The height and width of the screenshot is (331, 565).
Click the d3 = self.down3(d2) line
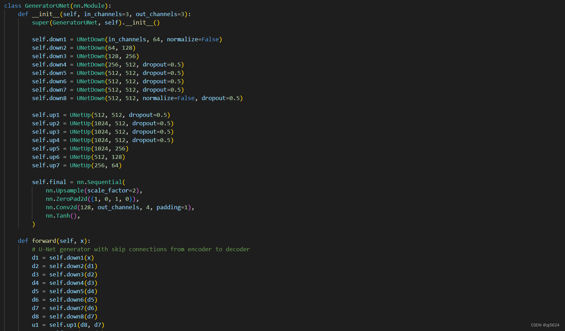pyautogui.click(x=65, y=274)
